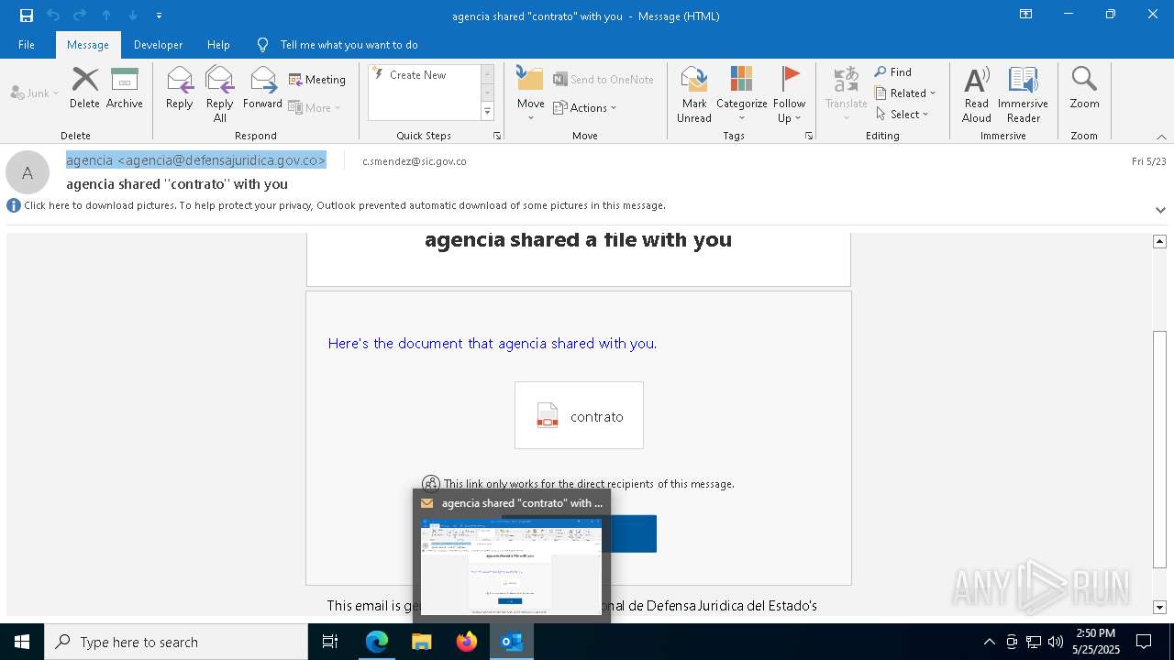The image size is (1174, 660).
Task: Launch Firefox from taskbar
Action: [467, 642]
